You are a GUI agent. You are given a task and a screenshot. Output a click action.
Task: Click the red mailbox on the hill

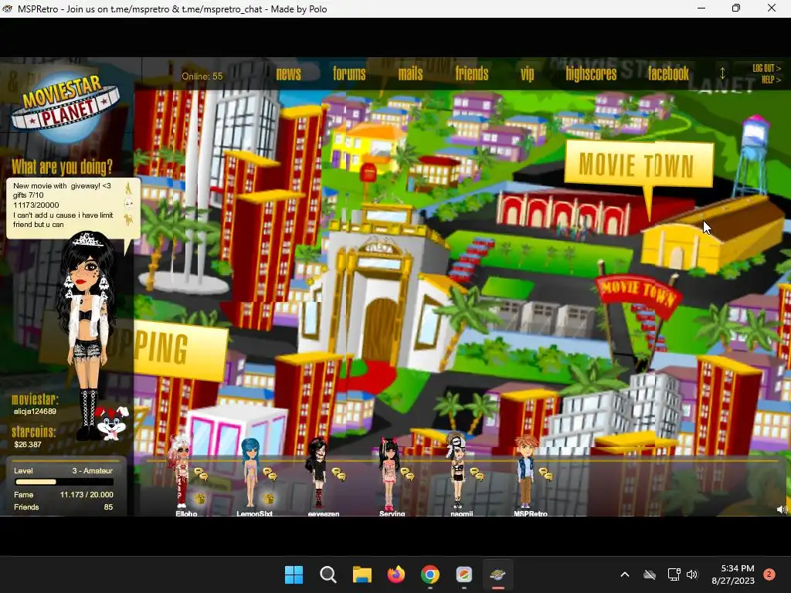click(x=368, y=172)
